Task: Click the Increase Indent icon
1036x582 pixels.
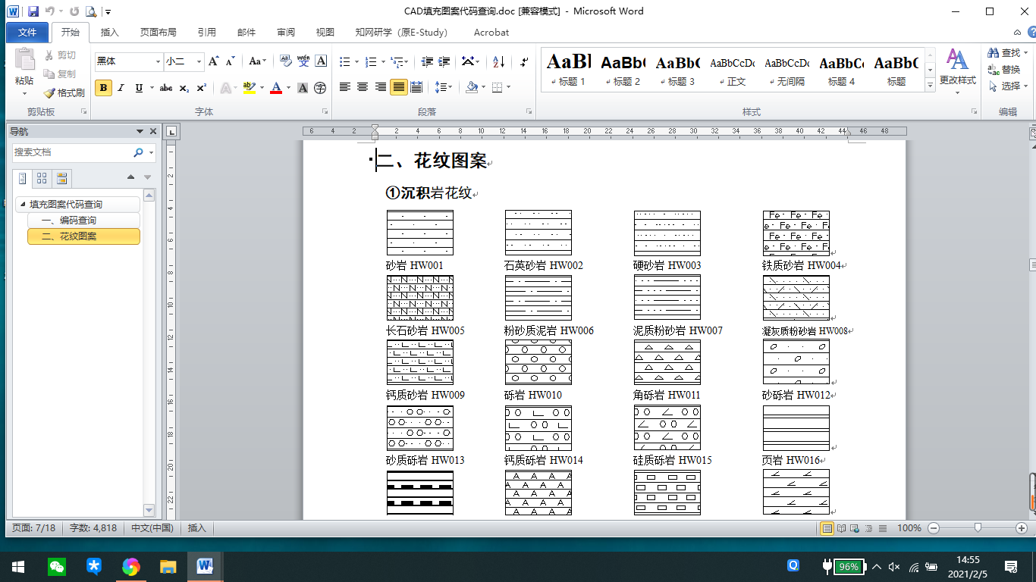Action: tap(444, 61)
